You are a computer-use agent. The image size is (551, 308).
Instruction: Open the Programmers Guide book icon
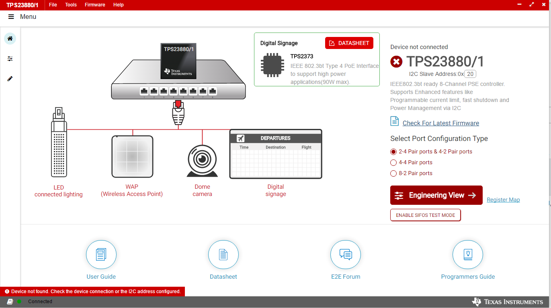tap(468, 255)
